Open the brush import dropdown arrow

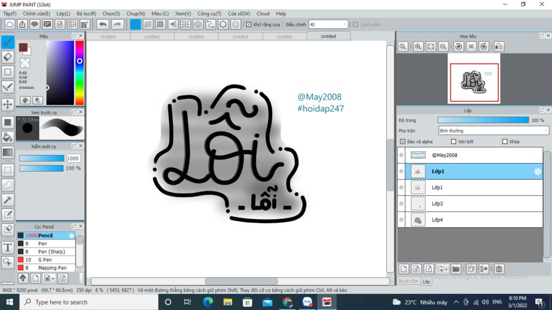53,278
